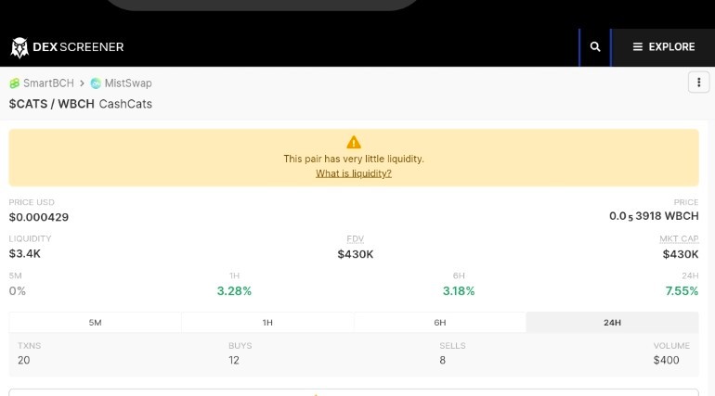The width and height of the screenshot is (715, 396).
Task: Click the FDV label tooltip
Action: pos(356,239)
